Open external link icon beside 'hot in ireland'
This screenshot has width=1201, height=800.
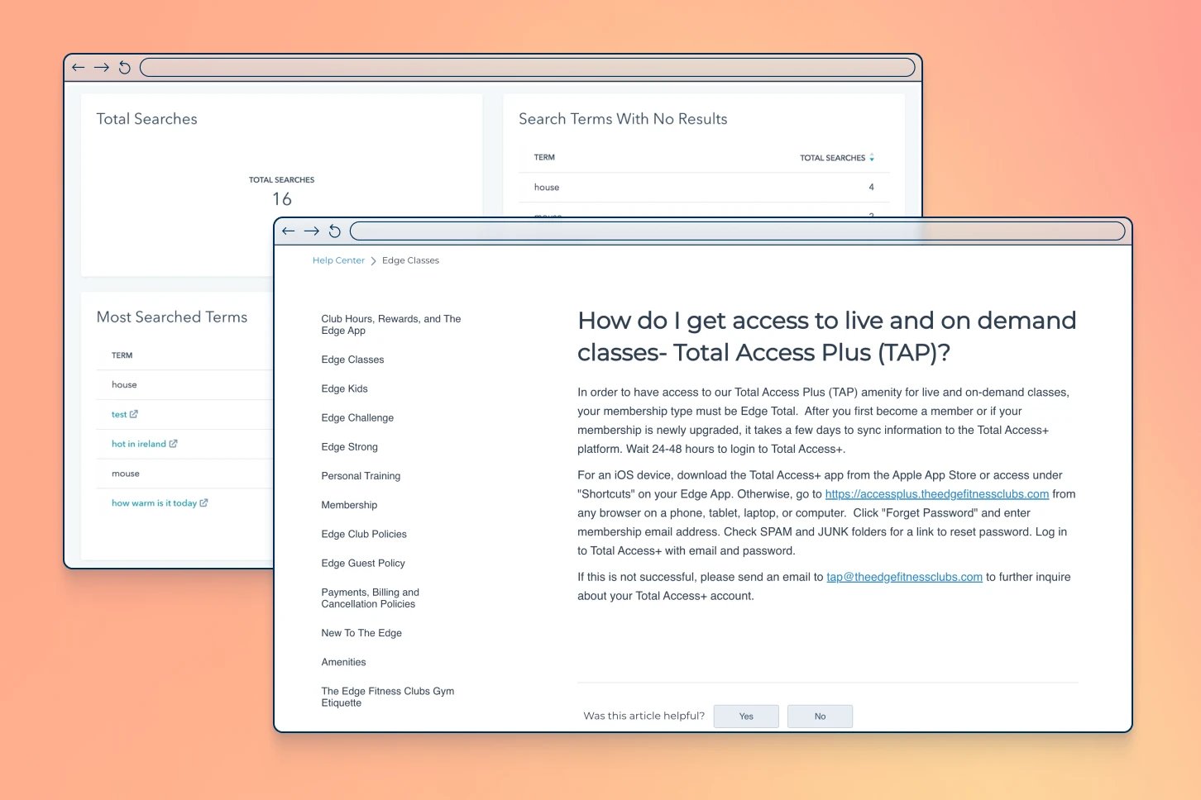[x=173, y=444]
